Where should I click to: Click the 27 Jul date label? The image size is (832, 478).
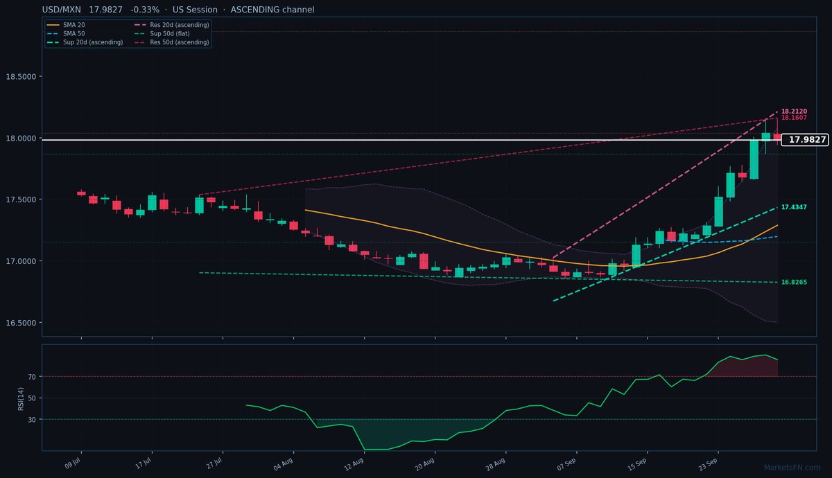(x=215, y=463)
